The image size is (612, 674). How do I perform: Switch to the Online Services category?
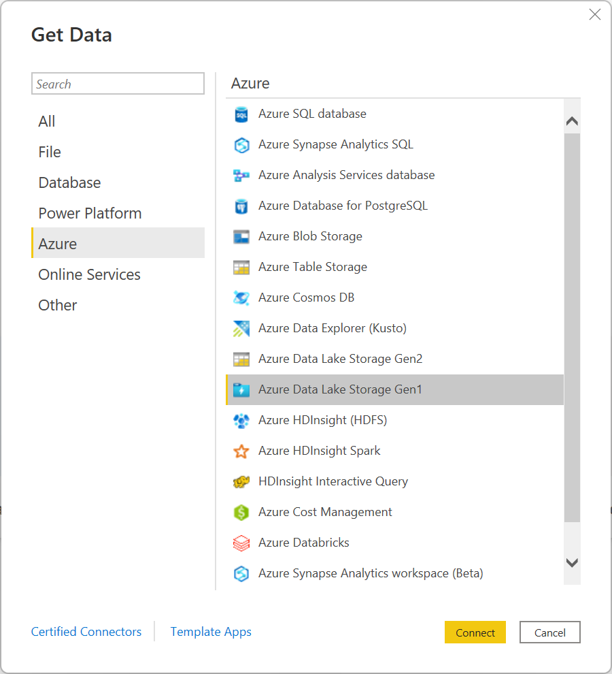[89, 274]
